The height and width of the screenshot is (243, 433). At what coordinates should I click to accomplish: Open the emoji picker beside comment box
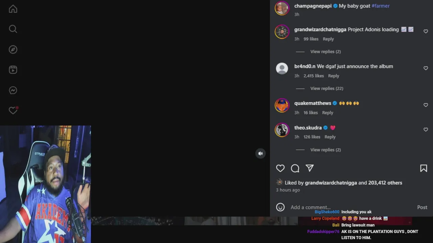(x=280, y=207)
